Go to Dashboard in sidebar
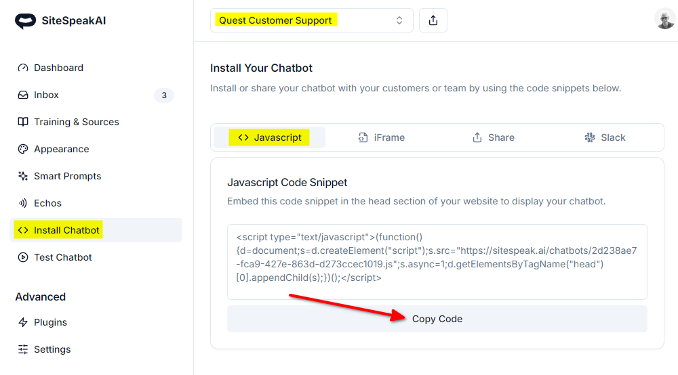 [x=58, y=68]
